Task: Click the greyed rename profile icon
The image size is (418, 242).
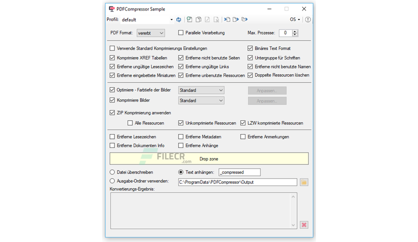Action: [207, 19]
